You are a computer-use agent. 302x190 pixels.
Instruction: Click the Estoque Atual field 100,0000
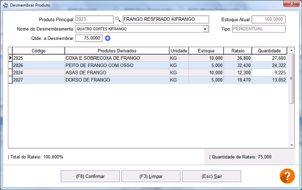269,19
